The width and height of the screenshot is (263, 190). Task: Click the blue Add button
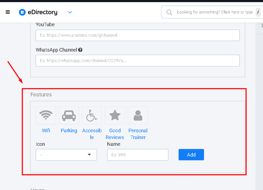pos(191,155)
